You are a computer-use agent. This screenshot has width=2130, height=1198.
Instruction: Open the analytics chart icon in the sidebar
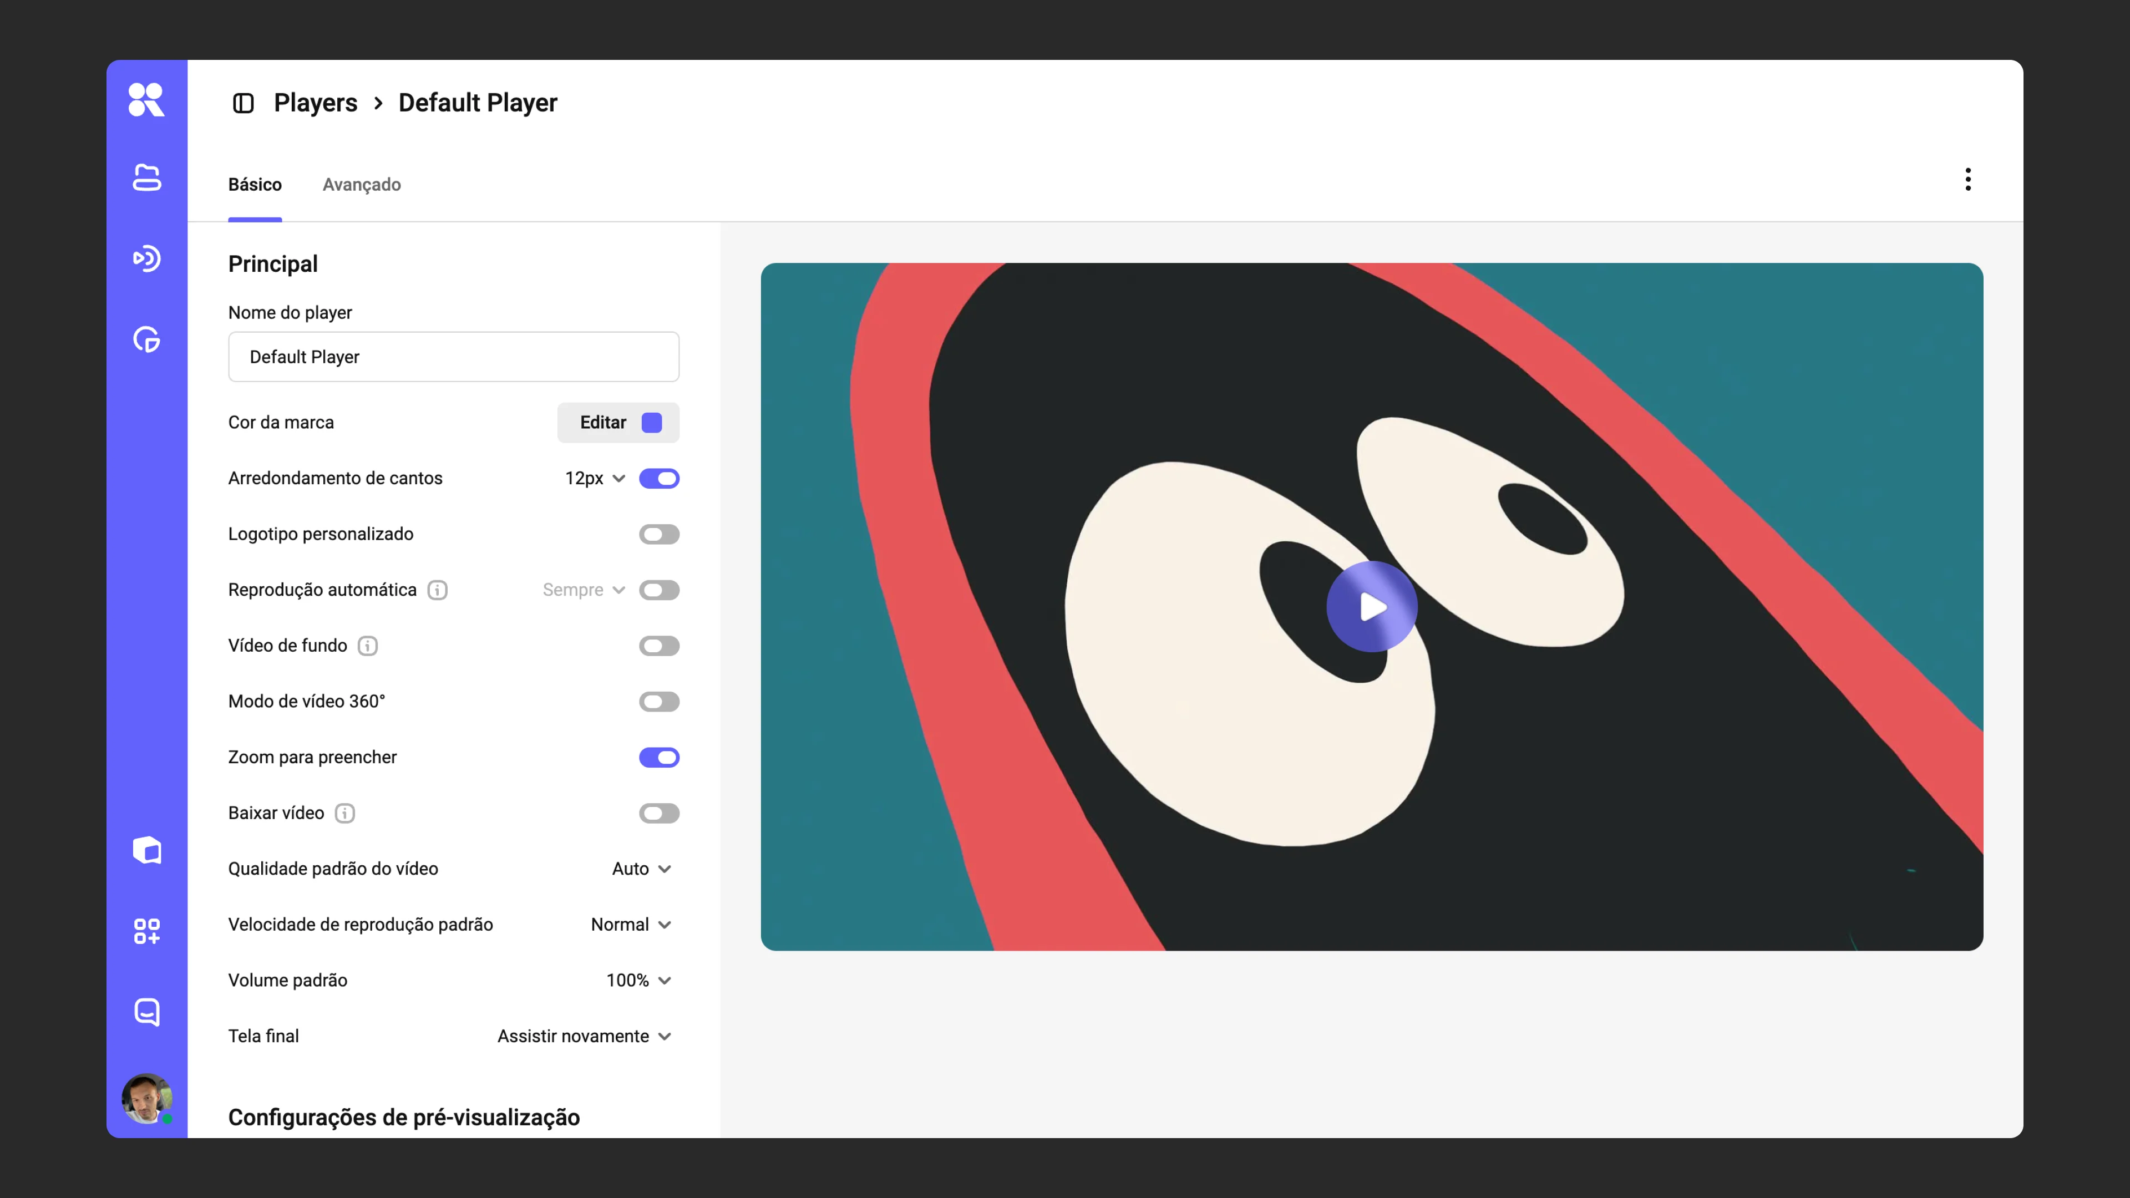(146, 339)
